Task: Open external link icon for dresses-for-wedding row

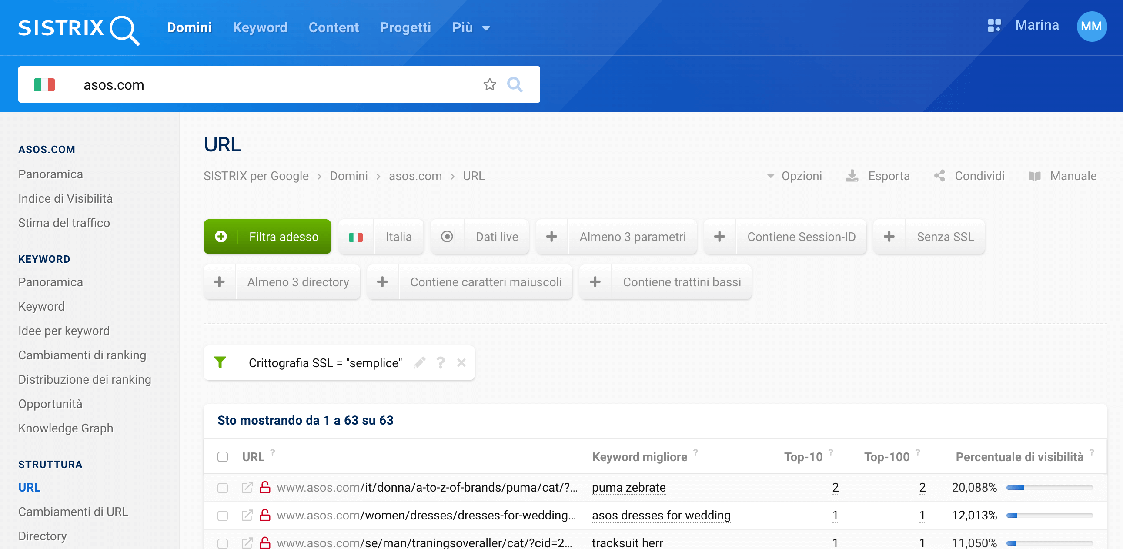Action: click(x=247, y=515)
